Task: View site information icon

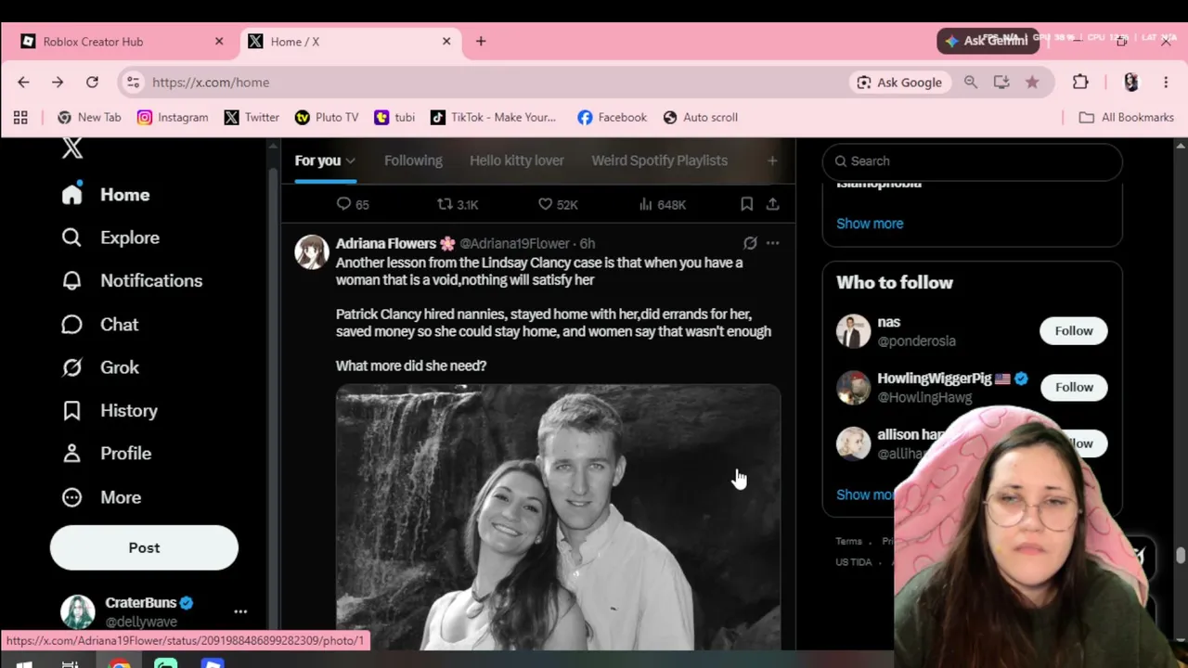Action: point(133,83)
